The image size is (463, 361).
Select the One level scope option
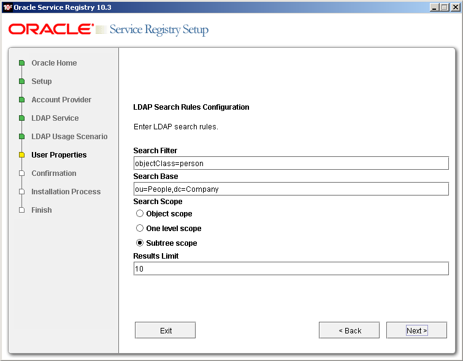point(140,228)
